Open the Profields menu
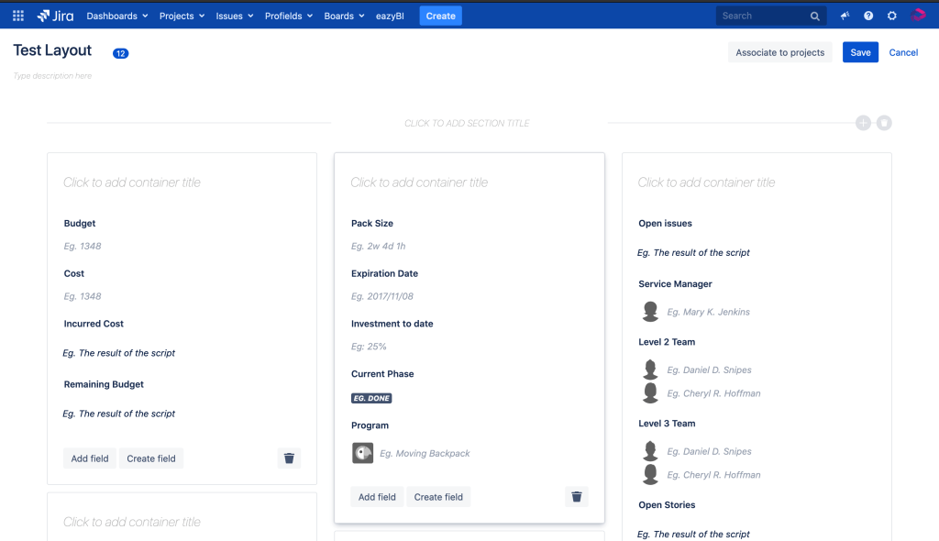Viewport: 939px width, 541px height. click(288, 16)
